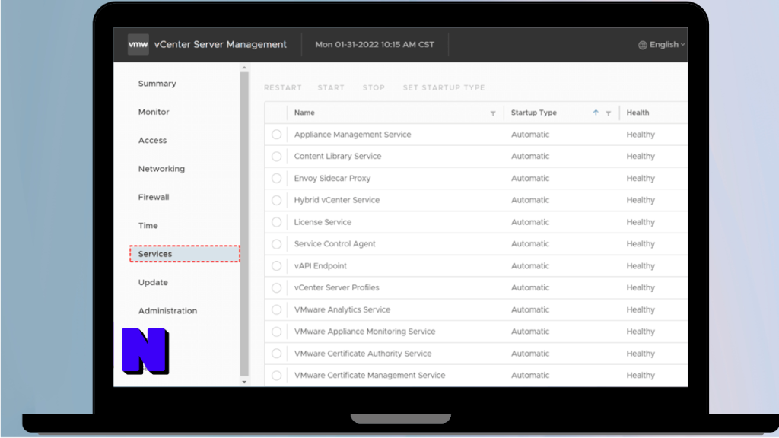Go to Administration section
This screenshot has width=779, height=438.
[167, 310]
